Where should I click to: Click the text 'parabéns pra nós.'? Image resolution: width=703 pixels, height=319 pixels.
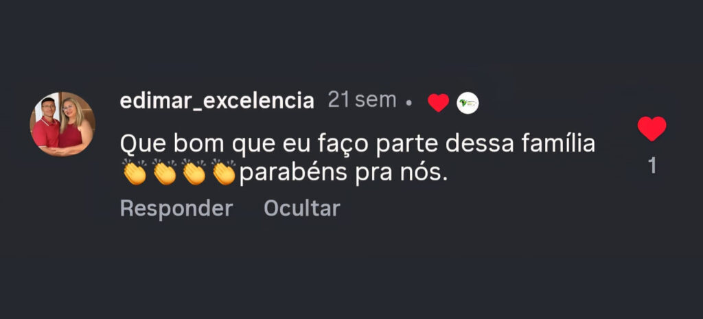[x=343, y=174]
